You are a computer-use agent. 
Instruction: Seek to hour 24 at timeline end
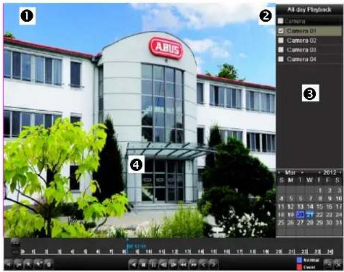pyautogui.click(x=330, y=252)
